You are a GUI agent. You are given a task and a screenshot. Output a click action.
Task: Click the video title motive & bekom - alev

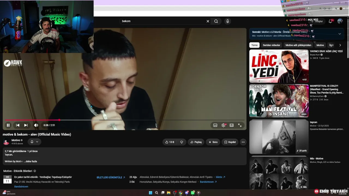tap(37, 134)
